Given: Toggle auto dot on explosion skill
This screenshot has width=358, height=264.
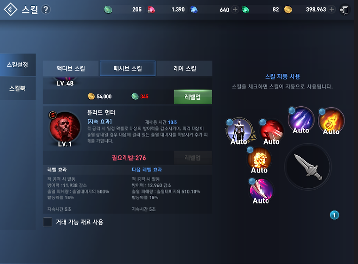Looking at the screenshot, I should click(x=250, y=150).
